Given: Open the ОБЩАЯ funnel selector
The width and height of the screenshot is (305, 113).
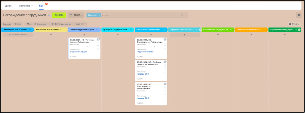Looking at the screenshot, I should click(76, 15).
